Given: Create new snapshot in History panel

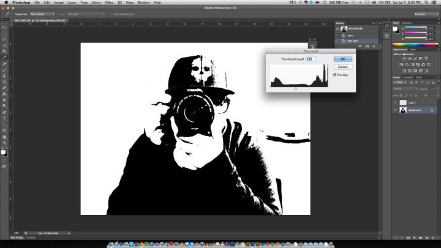Looking at the screenshot, I should click(x=367, y=46).
